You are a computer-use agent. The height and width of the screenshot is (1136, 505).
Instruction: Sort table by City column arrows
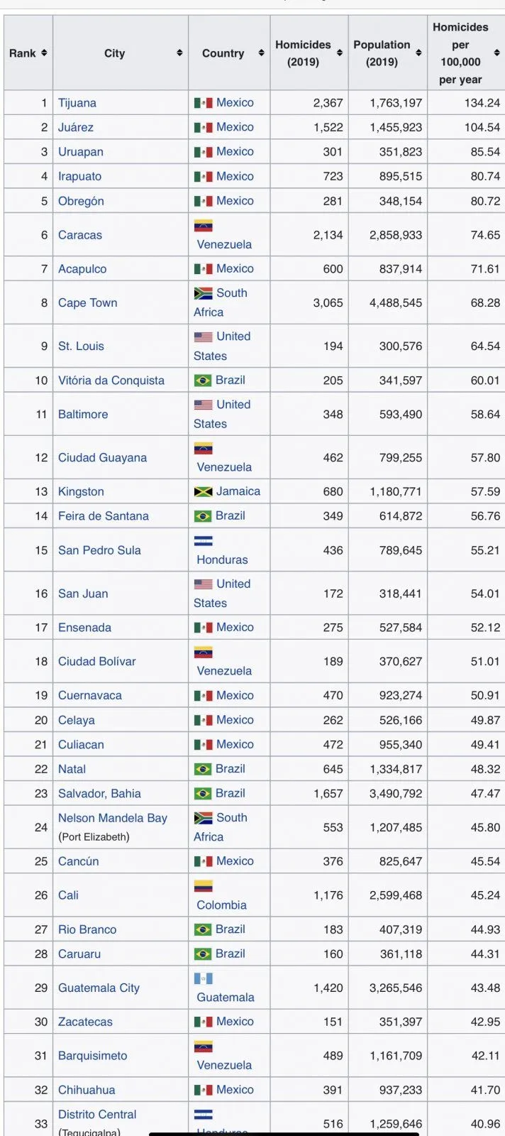(x=179, y=53)
